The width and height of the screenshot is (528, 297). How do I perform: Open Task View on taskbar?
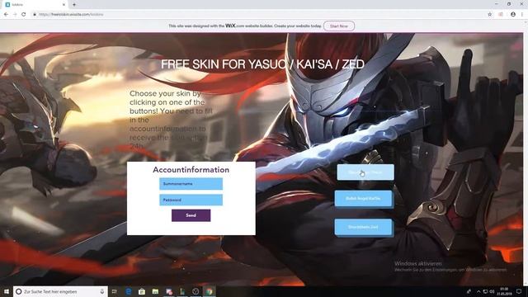[115, 291]
